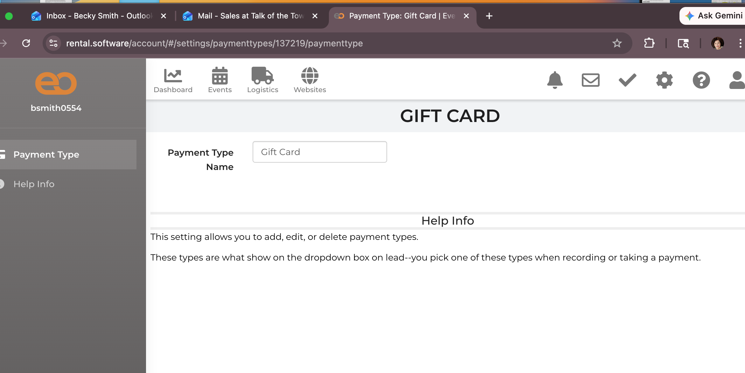
Task: Click the Payment Type Name field
Action: [319, 152]
